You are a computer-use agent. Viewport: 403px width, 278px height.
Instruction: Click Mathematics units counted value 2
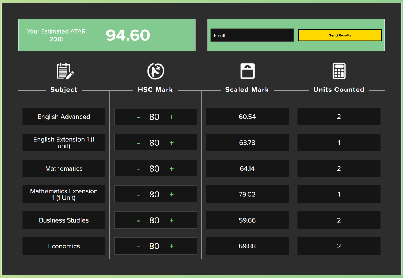[339, 169]
